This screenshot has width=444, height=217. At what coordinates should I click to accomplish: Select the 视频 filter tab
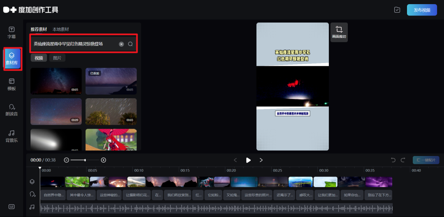(x=39, y=58)
